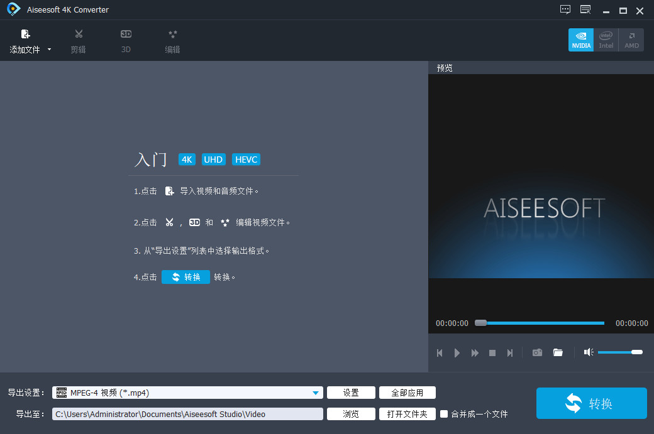Minimize the Aiseesoft 4K Converter window
Viewport: 654px width, 434px height.
tap(606, 11)
